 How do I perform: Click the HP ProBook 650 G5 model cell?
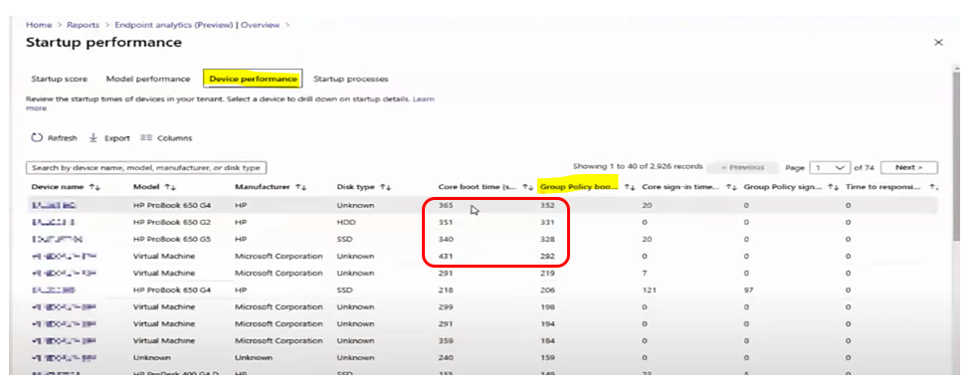[x=172, y=239]
